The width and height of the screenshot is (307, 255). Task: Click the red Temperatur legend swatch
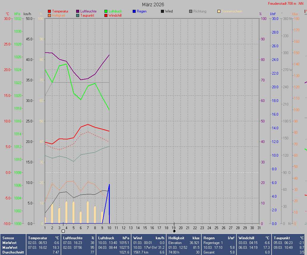49,11
